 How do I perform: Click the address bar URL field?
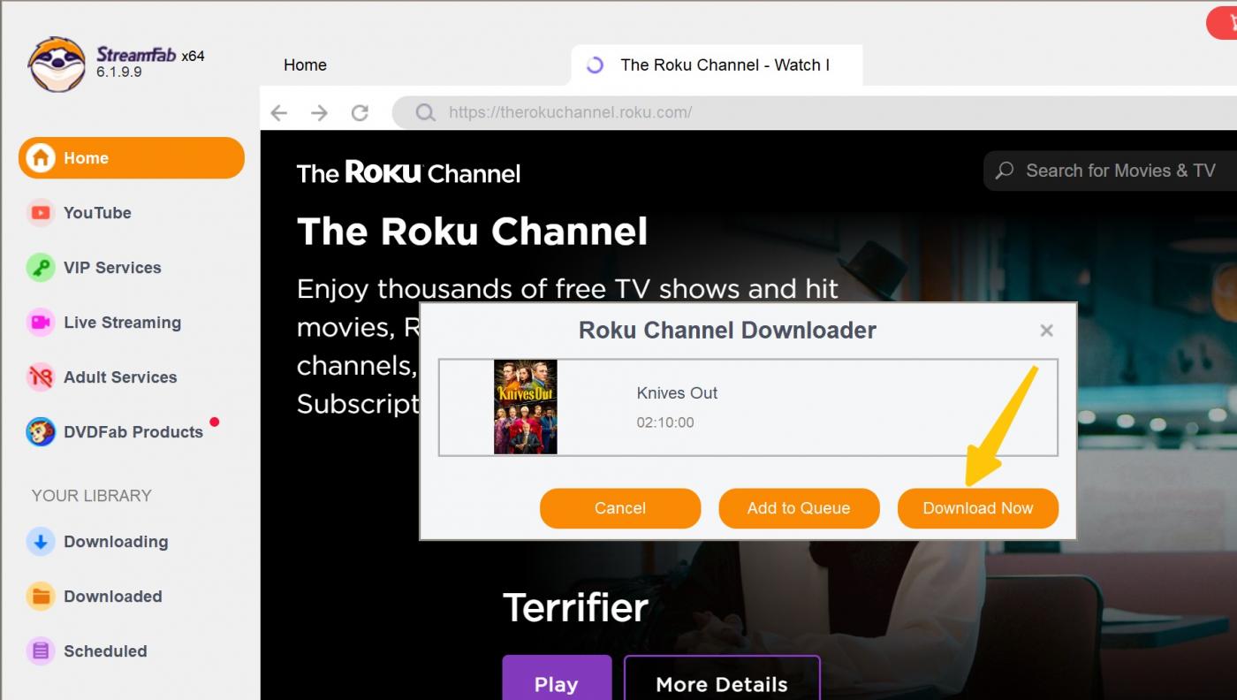tap(813, 112)
